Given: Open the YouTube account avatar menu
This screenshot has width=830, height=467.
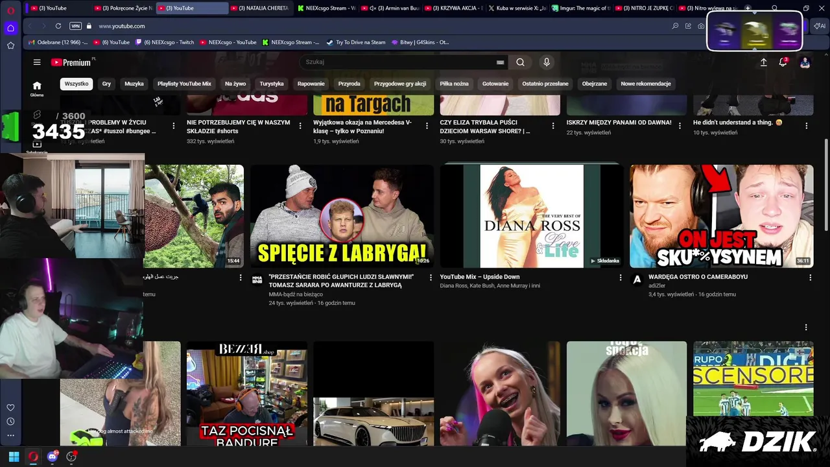Looking at the screenshot, I should coord(805,62).
